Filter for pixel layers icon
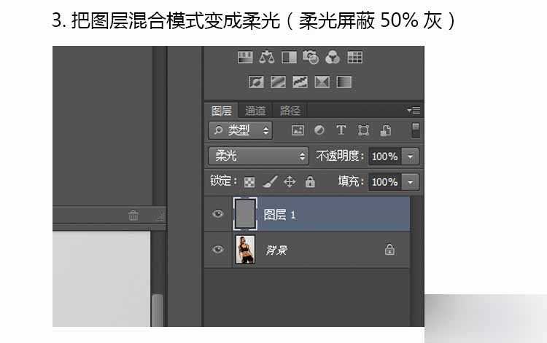Screen dimensions: 547x343 [298, 130]
